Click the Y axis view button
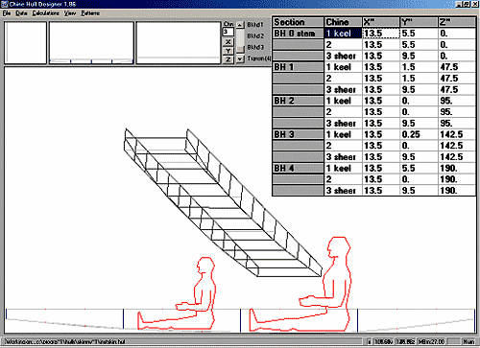The image size is (480, 348). 228,51
